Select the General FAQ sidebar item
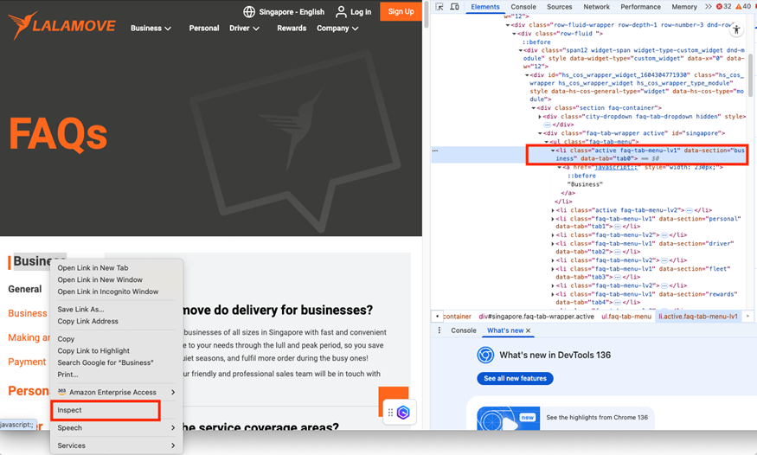 click(x=24, y=289)
